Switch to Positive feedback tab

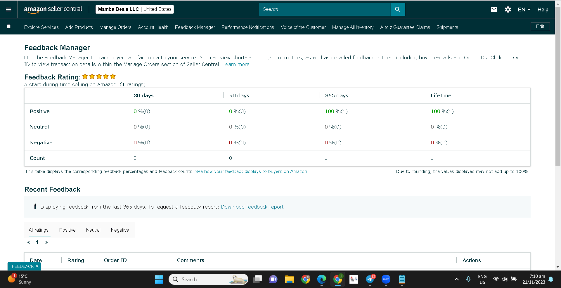pos(67,230)
